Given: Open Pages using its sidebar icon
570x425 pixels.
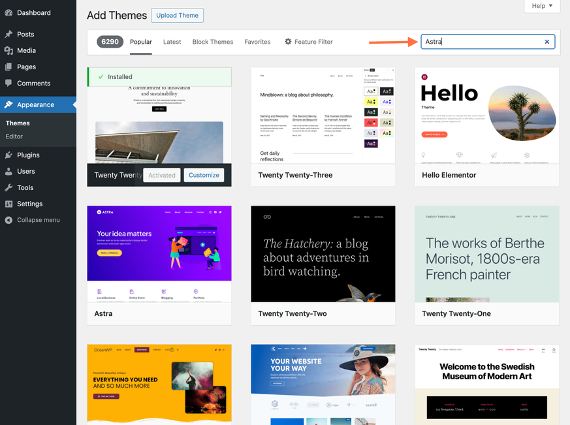Looking at the screenshot, I should point(8,67).
